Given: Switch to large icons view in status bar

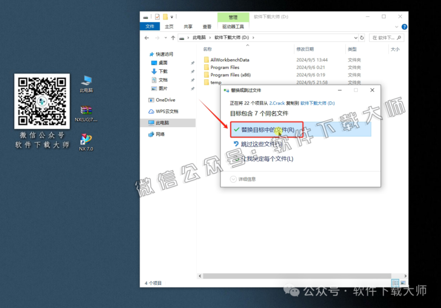Looking at the screenshot, I should [403, 283].
